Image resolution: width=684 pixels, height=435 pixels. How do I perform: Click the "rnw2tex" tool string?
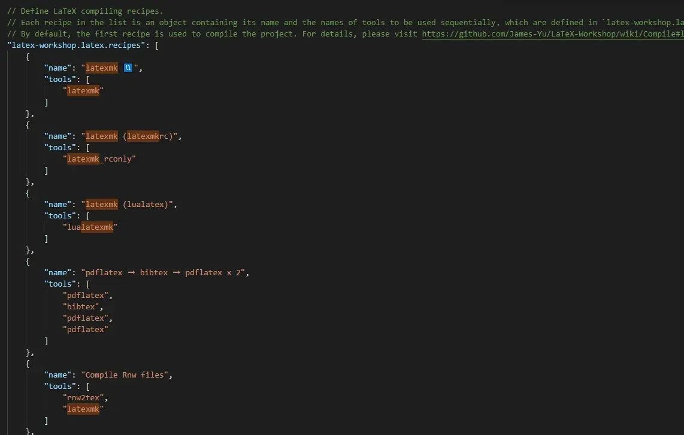pos(83,397)
